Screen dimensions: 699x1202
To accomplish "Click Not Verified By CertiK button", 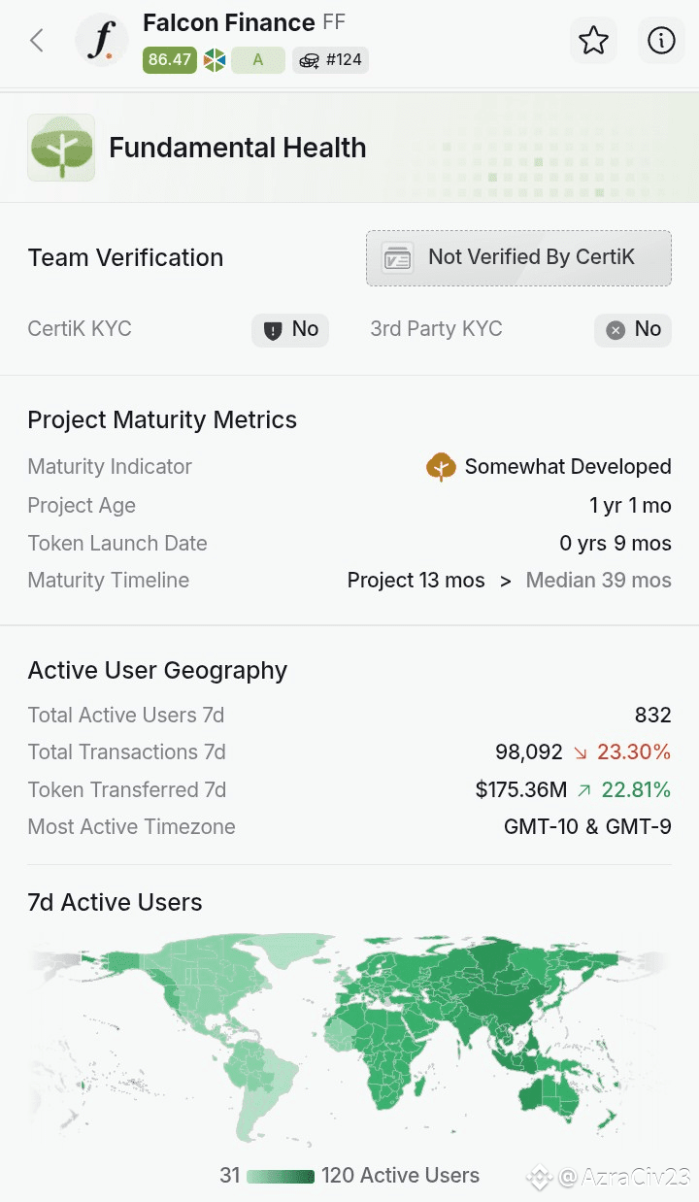I will (518, 258).
